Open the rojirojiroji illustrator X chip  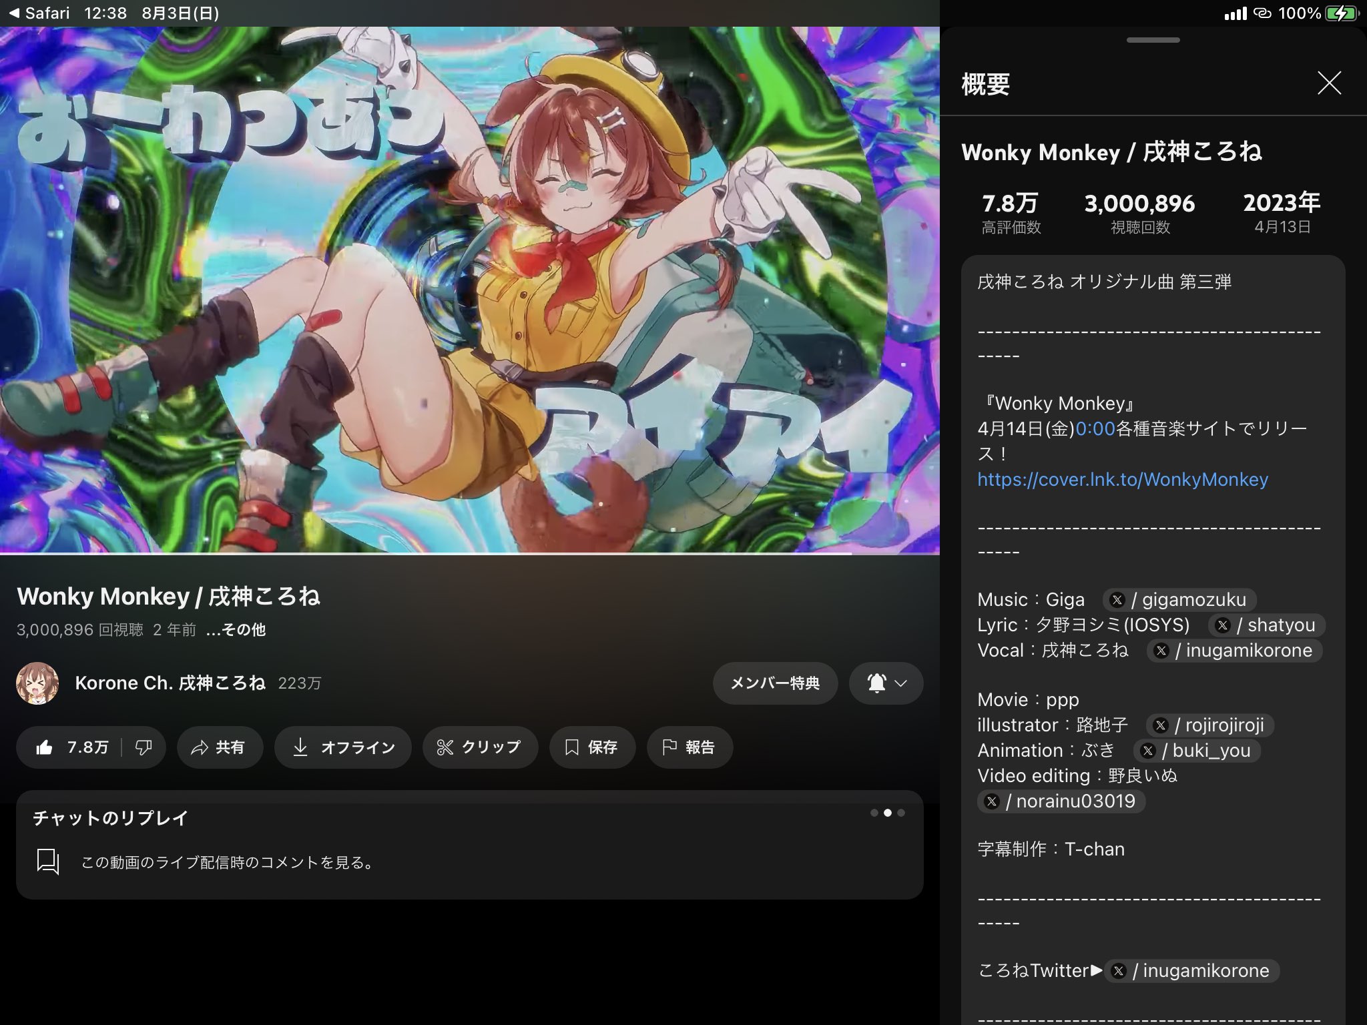point(1209,725)
